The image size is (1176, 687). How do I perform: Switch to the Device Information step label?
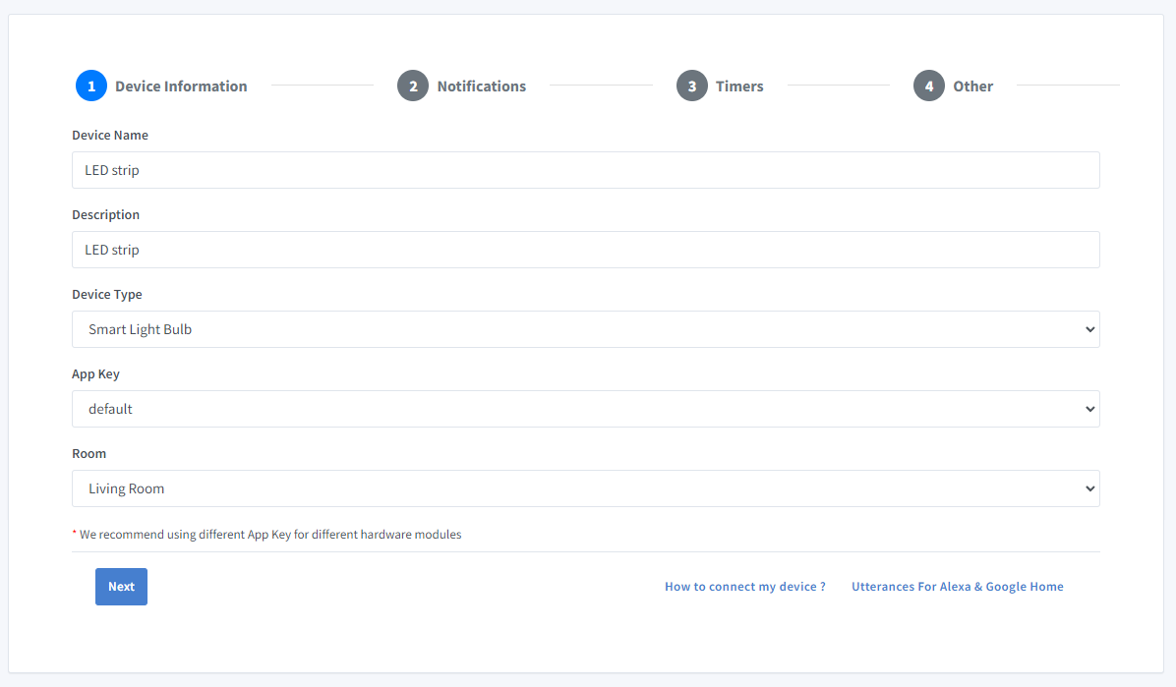pos(181,86)
